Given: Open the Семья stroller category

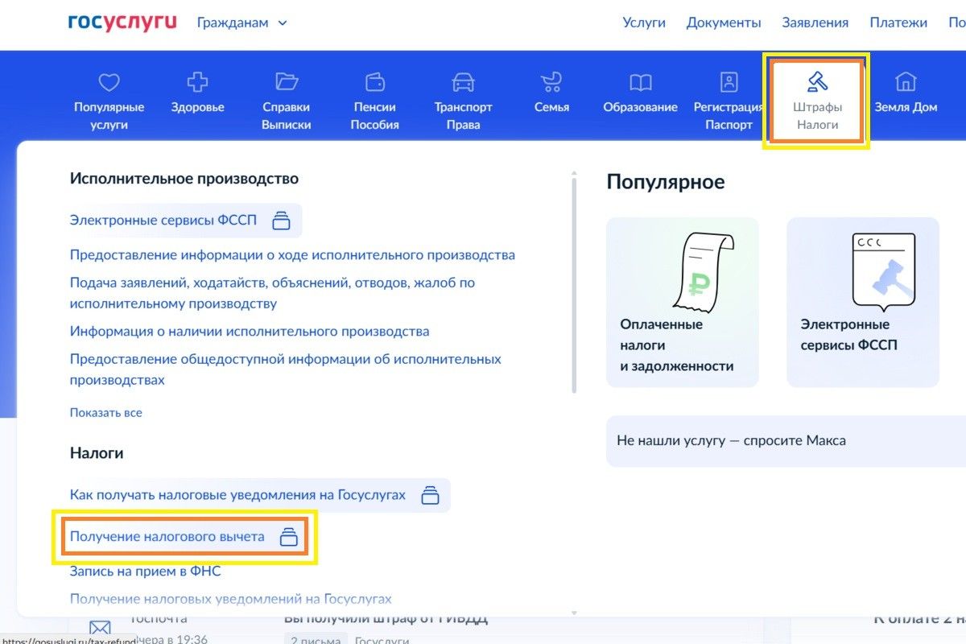Looking at the screenshot, I should tap(551, 93).
